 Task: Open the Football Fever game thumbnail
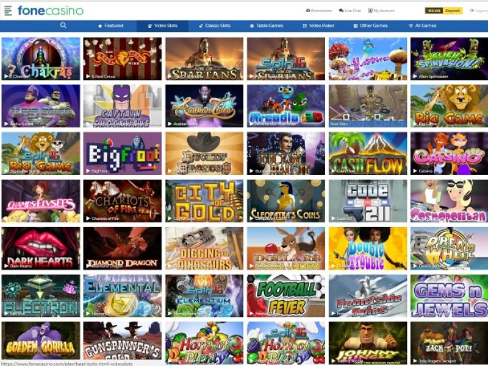pos(286,296)
